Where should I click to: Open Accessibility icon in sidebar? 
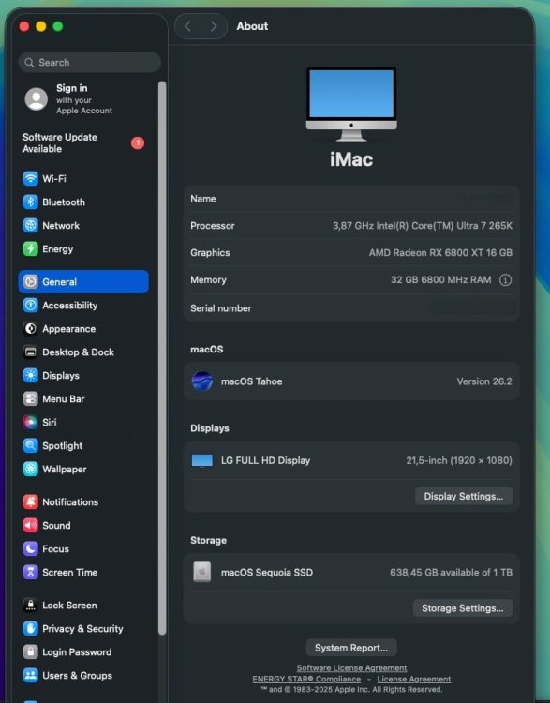[x=31, y=306]
